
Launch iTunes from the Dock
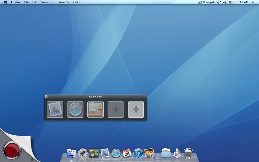click(138, 153)
